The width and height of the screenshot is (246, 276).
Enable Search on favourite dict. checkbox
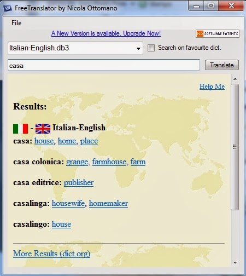tap(151, 48)
